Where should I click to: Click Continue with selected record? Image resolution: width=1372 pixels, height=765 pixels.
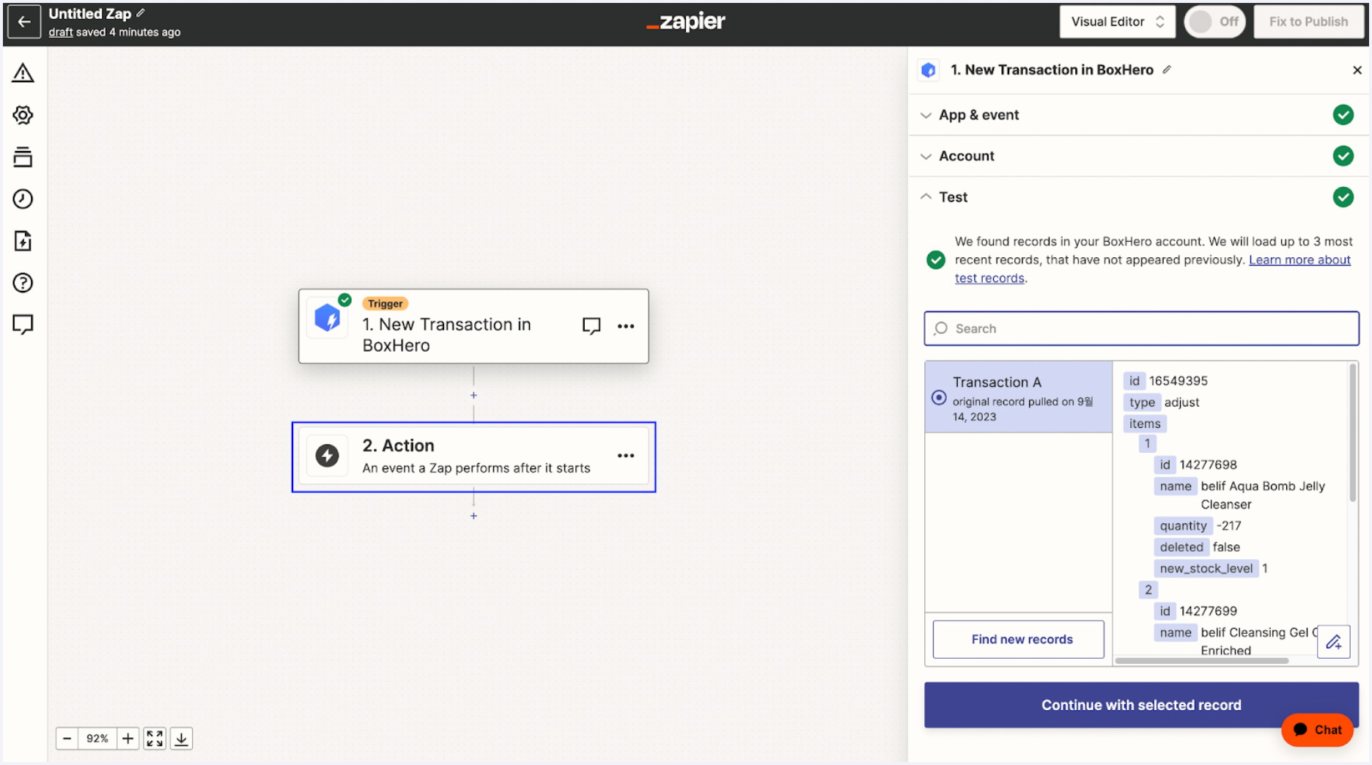point(1141,705)
